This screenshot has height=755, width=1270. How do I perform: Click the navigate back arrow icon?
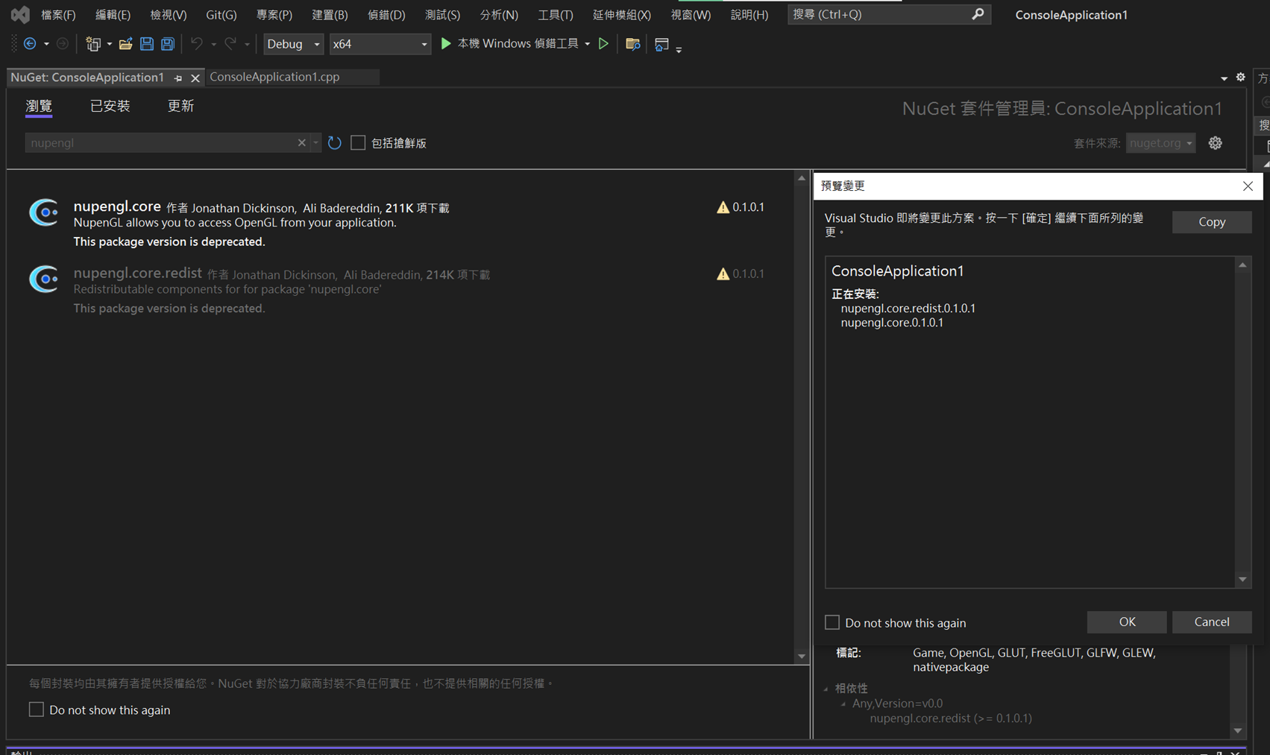[30, 44]
